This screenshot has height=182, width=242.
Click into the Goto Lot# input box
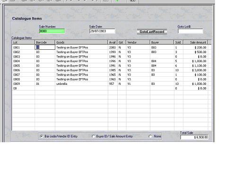pos(190,31)
